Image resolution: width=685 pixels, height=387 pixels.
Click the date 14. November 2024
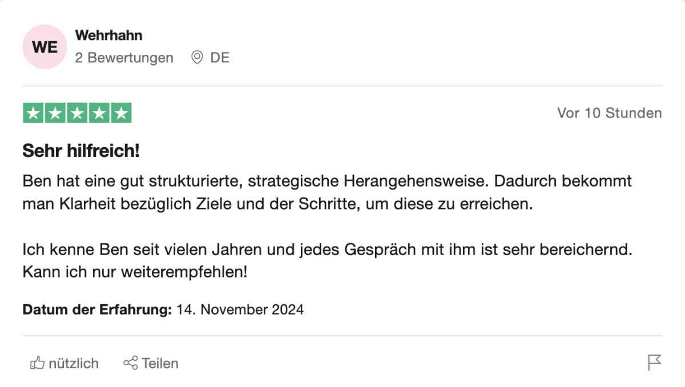(240, 310)
